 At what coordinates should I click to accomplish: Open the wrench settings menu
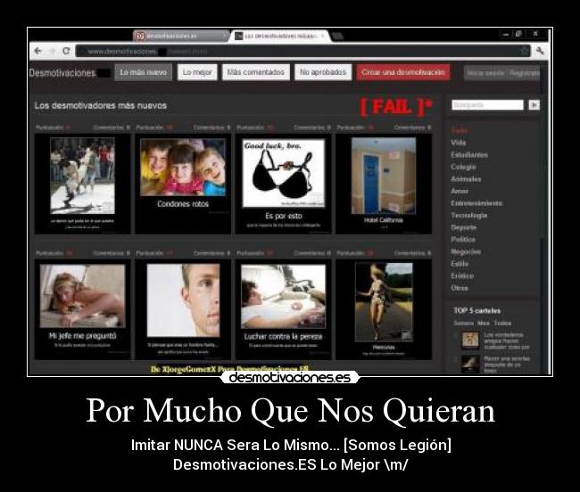(x=540, y=51)
